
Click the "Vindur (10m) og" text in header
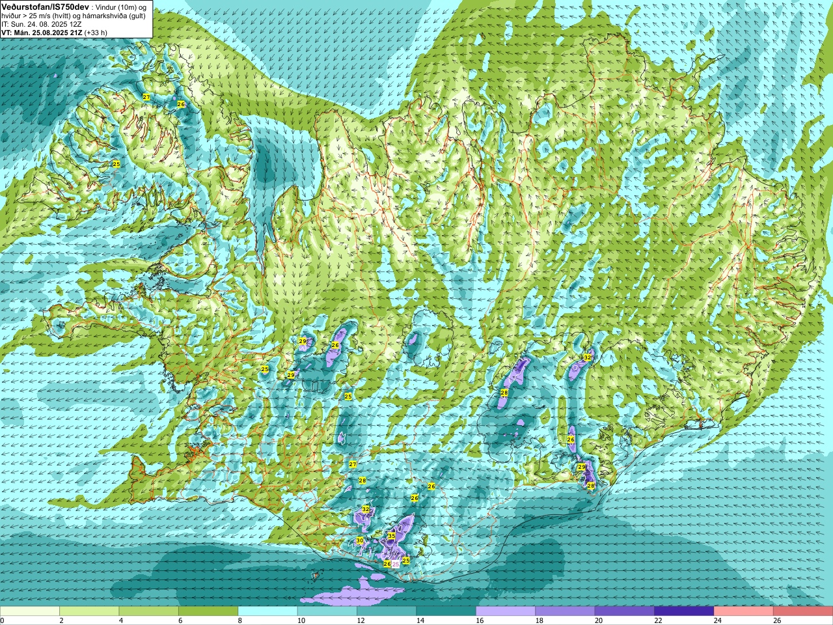click(x=121, y=7)
